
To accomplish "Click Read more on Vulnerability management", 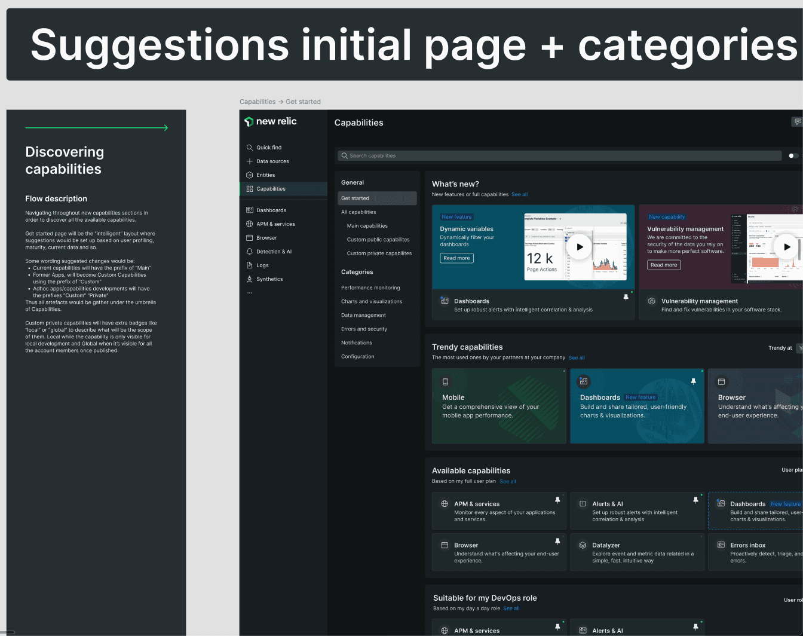I will click(x=664, y=265).
